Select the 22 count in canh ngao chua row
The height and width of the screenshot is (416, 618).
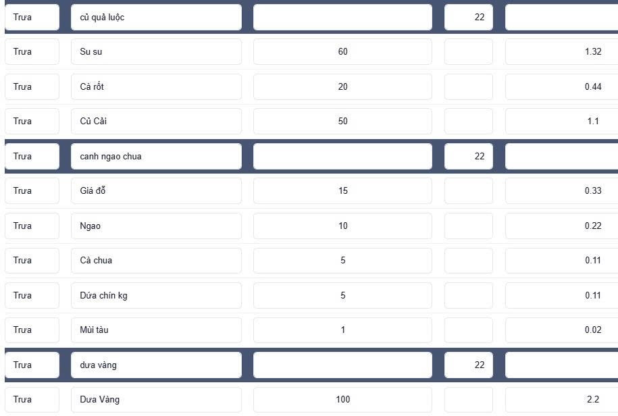[469, 157]
